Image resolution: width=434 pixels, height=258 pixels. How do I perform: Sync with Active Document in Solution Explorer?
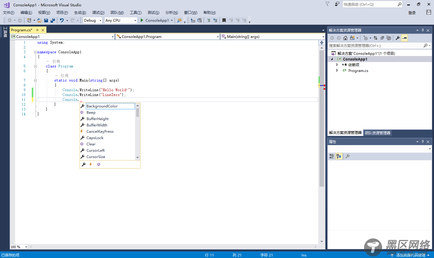[x=376, y=38]
